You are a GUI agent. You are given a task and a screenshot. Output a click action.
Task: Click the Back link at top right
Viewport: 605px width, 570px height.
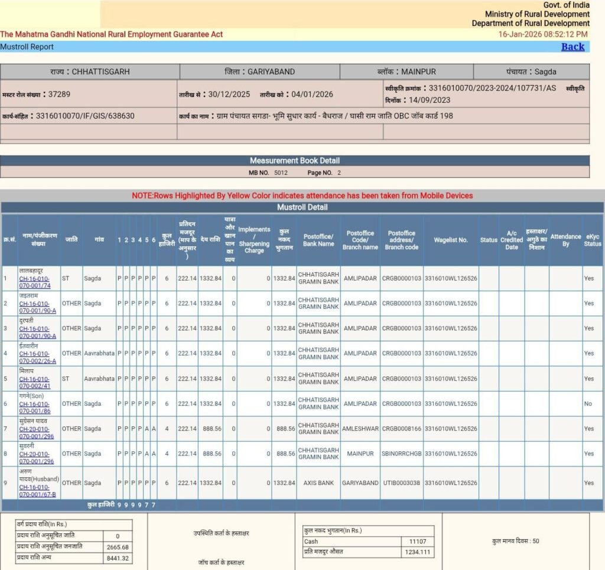pyautogui.click(x=572, y=47)
